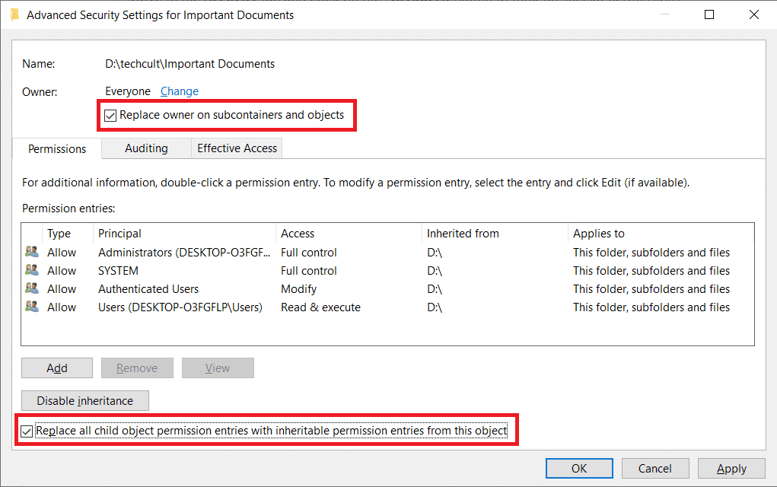Close the Advanced Security Settings dialog
Image resolution: width=777 pixels, height=487 pixels.
[x=753, y=15]
